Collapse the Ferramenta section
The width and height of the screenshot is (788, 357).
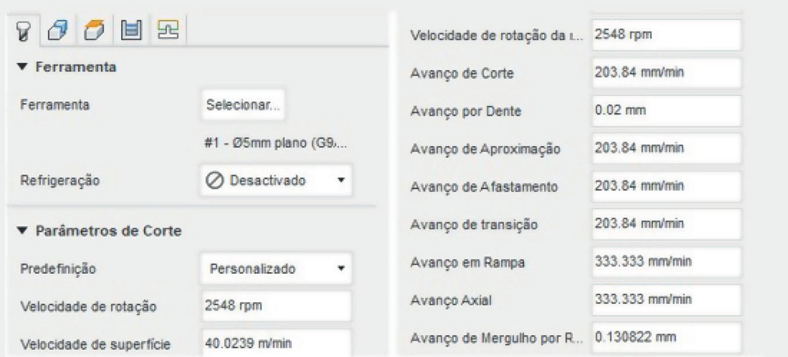pos(24,67)
